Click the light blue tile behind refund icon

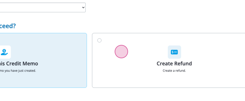pos(174,52)
